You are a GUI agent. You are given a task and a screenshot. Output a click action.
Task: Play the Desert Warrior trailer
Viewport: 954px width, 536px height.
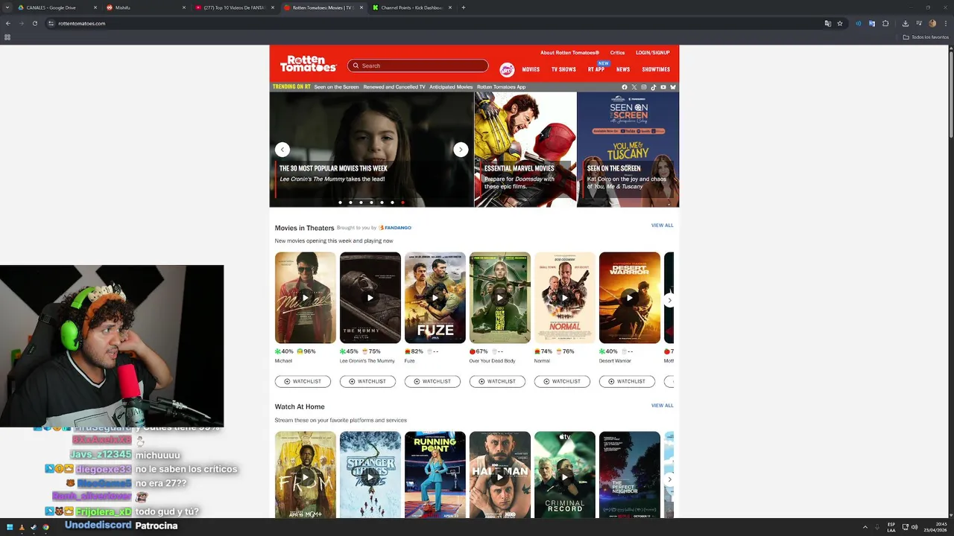tap(630, 298)
